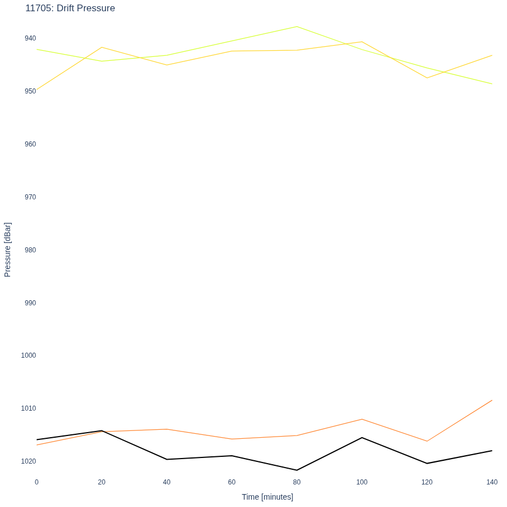Image resolution: width=507 pixels, height=507 pixels.
Task: Click the 940 y-axis tick label
Action: 30,38
